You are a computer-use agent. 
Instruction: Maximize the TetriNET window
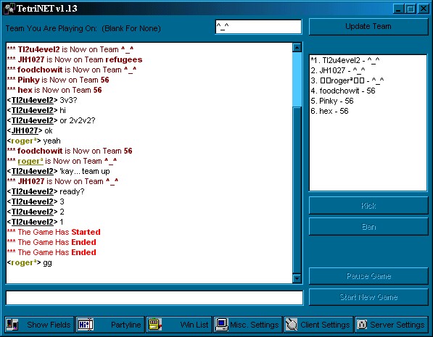[x=411, y=9]
